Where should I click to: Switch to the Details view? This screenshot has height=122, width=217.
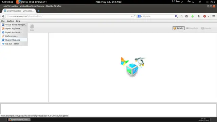point(179,28)
